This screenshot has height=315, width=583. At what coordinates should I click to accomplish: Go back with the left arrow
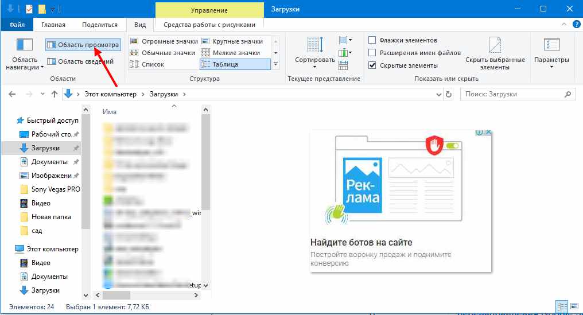pos(12,94)
